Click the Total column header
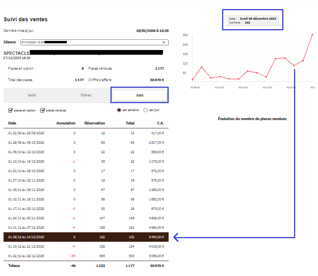This screenshot has height=276, width=318. tap(130, 123)
